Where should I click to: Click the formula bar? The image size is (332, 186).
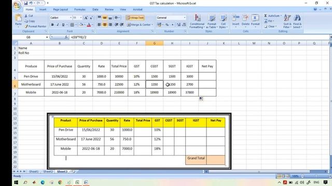pos(199,37)
